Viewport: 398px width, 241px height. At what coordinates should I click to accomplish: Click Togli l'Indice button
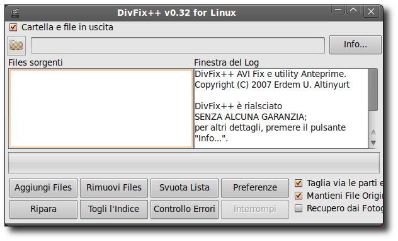(x=114, y=209)
